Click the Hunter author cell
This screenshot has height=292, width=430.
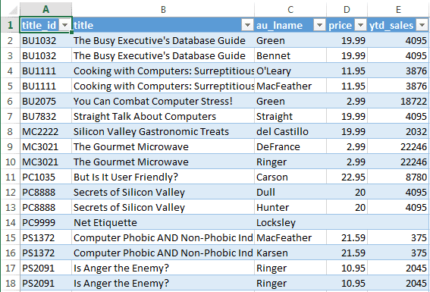(290, 207)
